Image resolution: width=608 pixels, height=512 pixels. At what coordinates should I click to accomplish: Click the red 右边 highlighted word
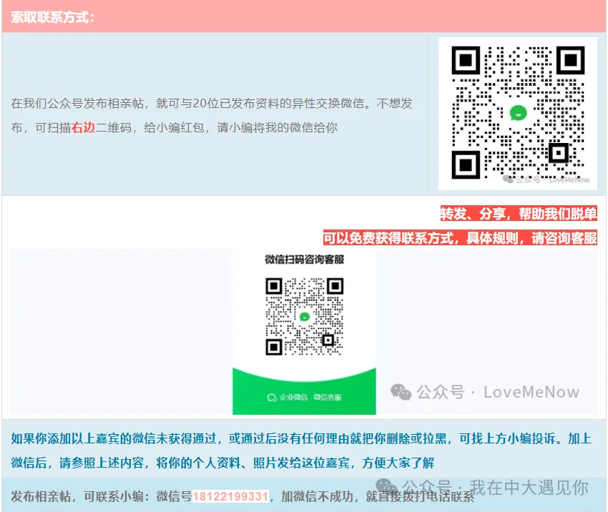(x=84, y=127)
